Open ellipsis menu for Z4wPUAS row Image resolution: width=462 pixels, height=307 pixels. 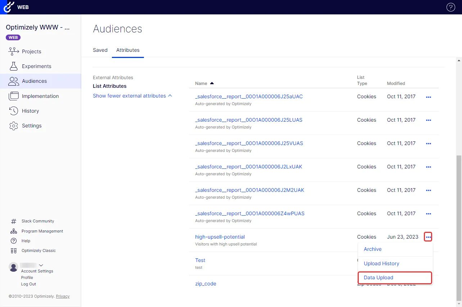tap(428, 214)
